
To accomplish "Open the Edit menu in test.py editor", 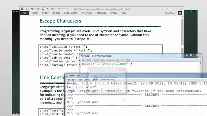I will (89, 60).
